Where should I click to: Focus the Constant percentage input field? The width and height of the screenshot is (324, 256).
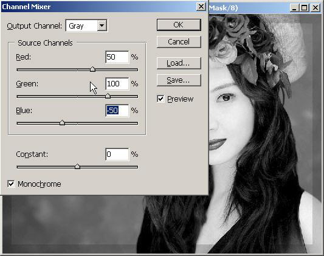(117, 154)
